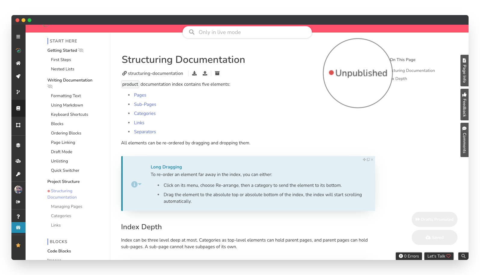Open the key icon in sidebar
Viewport: 480px width, 275px height.
pos(18,174)
